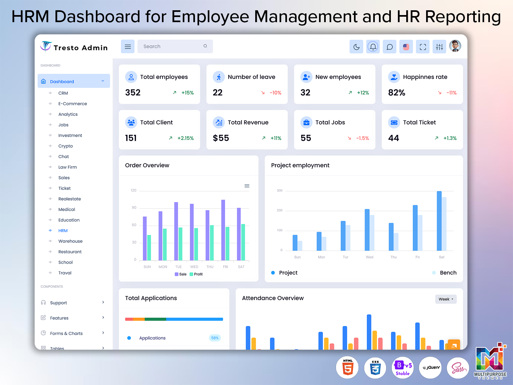Open the Warehouse sidebar item
Screen dimensions: 513x385
70,241
